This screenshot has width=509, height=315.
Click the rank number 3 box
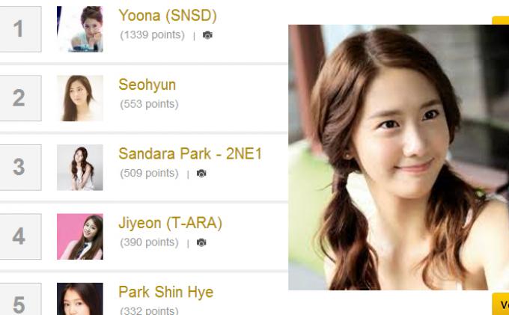[20, 168]
